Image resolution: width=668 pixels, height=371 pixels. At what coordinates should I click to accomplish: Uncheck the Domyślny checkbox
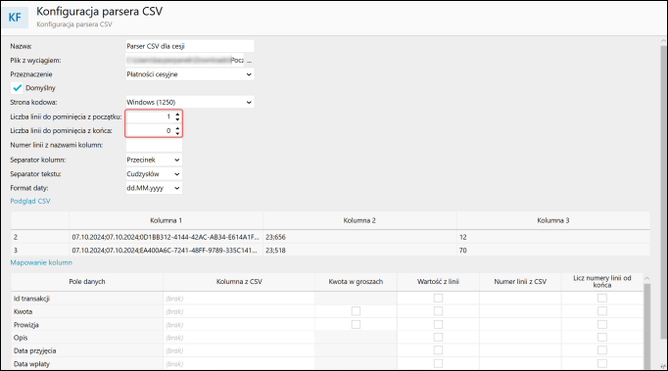[17, 88]
